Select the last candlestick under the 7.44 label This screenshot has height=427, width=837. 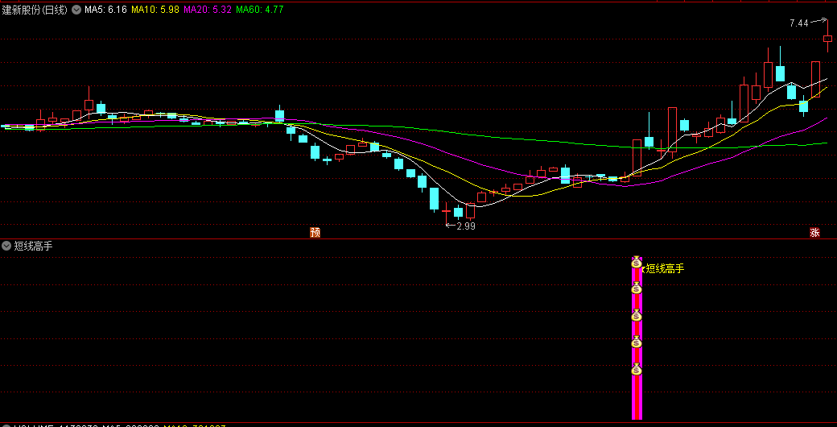click(x=827, y=39)
